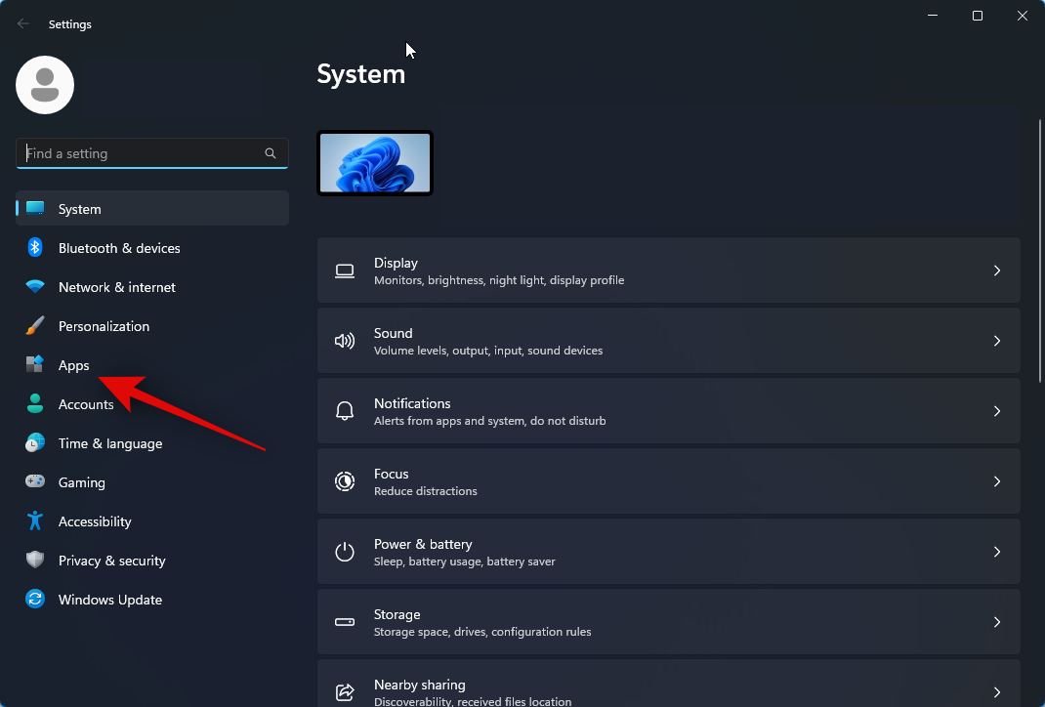Open the Sound chevron arrow
Image resolution: width=1045 pixels, height=707 pixels.
coord(997,341)
